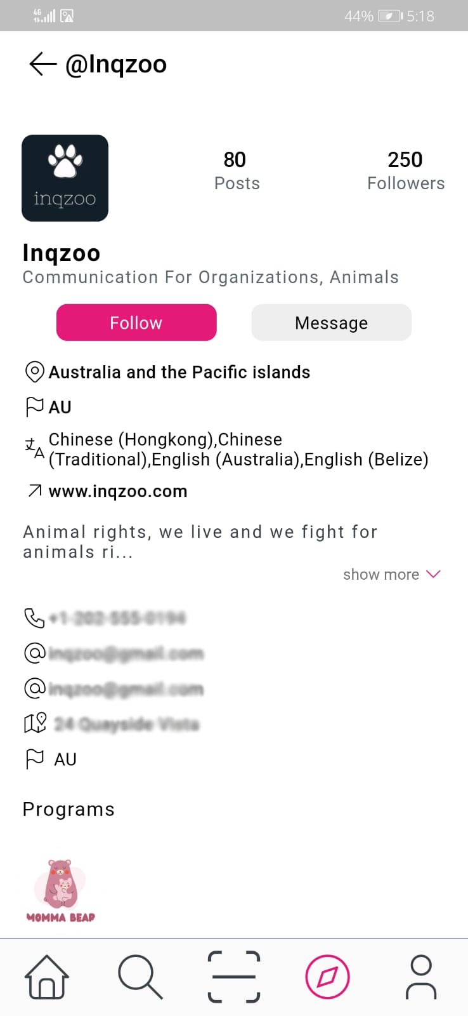
Task: Open the www.inqzoo.com website link
Action: point(118,491)
